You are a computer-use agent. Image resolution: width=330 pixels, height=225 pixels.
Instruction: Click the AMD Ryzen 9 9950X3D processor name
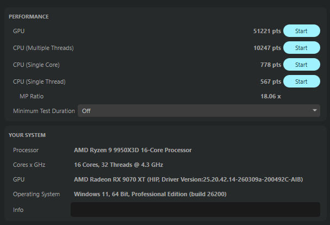pos(133,150)
